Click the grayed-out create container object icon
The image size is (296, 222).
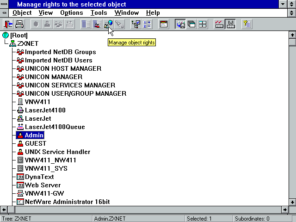coord(36,24)
